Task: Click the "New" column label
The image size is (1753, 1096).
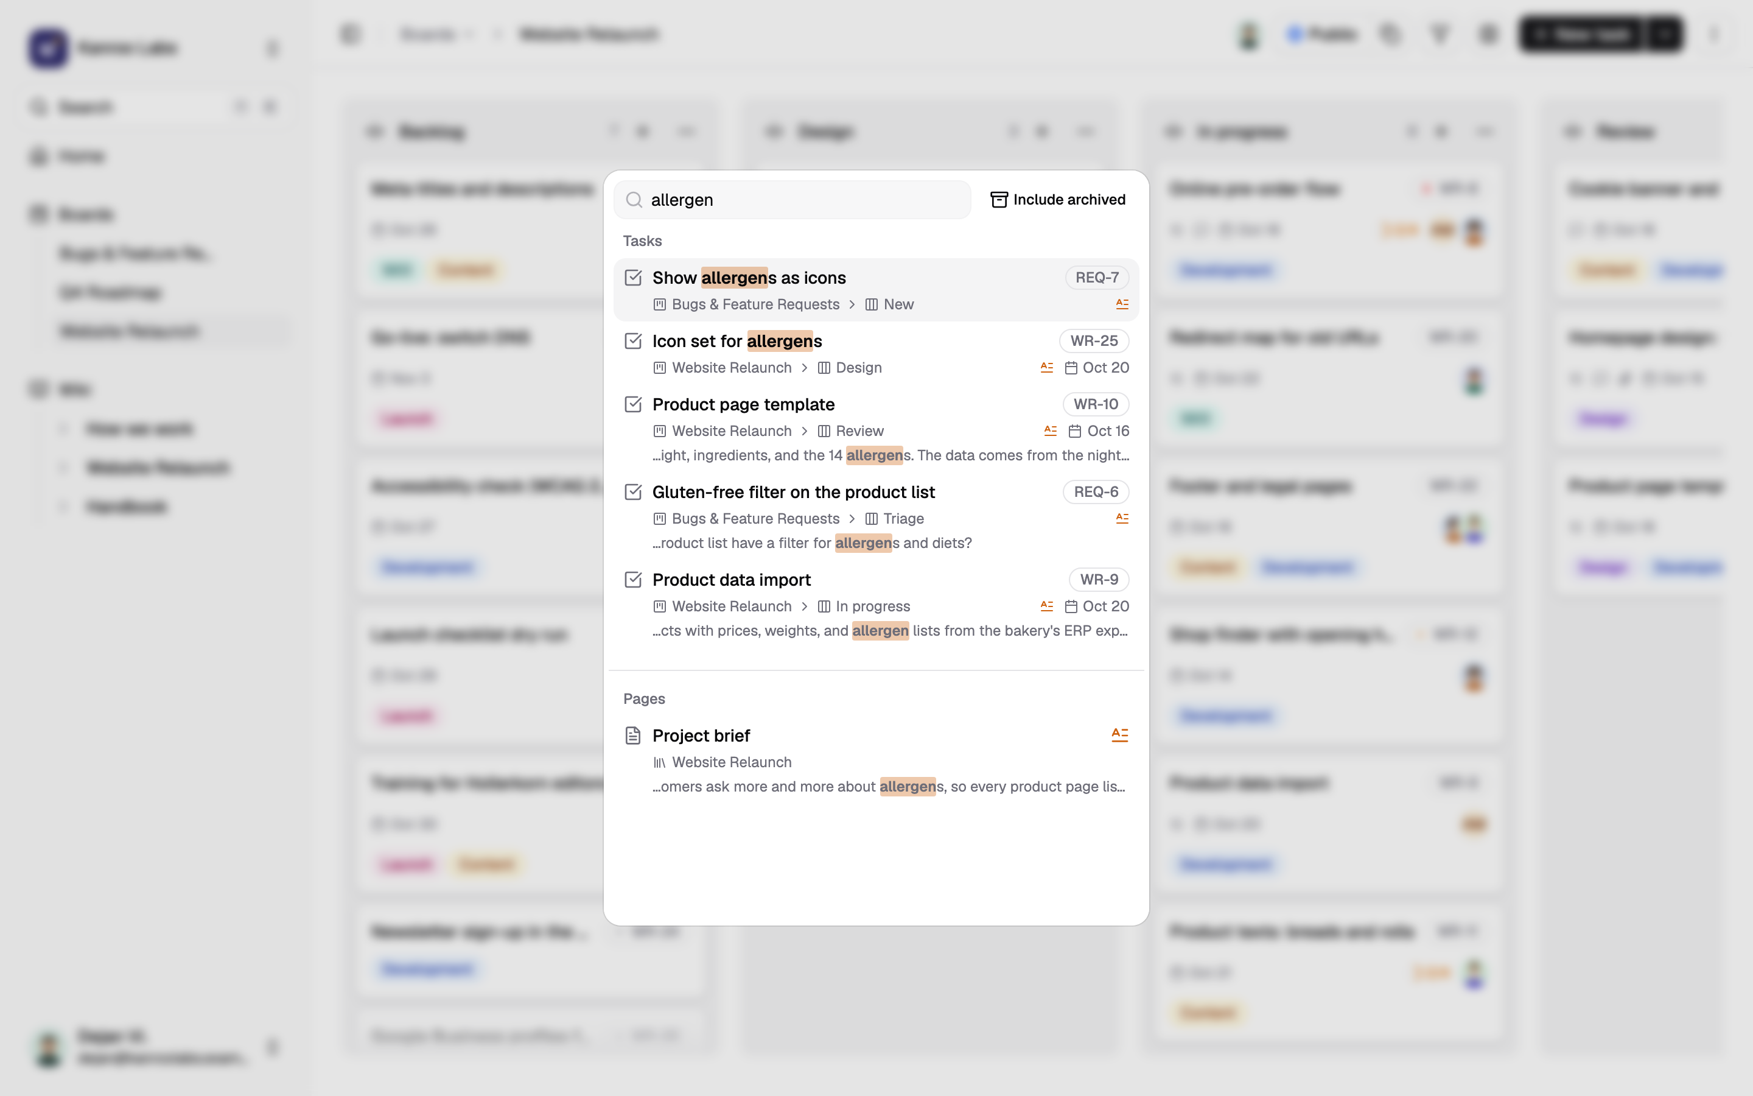Action: point(898,304)
